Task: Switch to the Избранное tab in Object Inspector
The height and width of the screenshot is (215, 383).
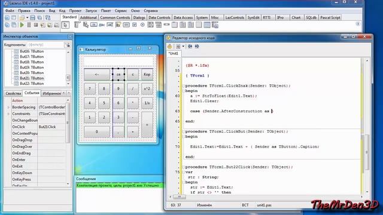Action: click(51, 93)
